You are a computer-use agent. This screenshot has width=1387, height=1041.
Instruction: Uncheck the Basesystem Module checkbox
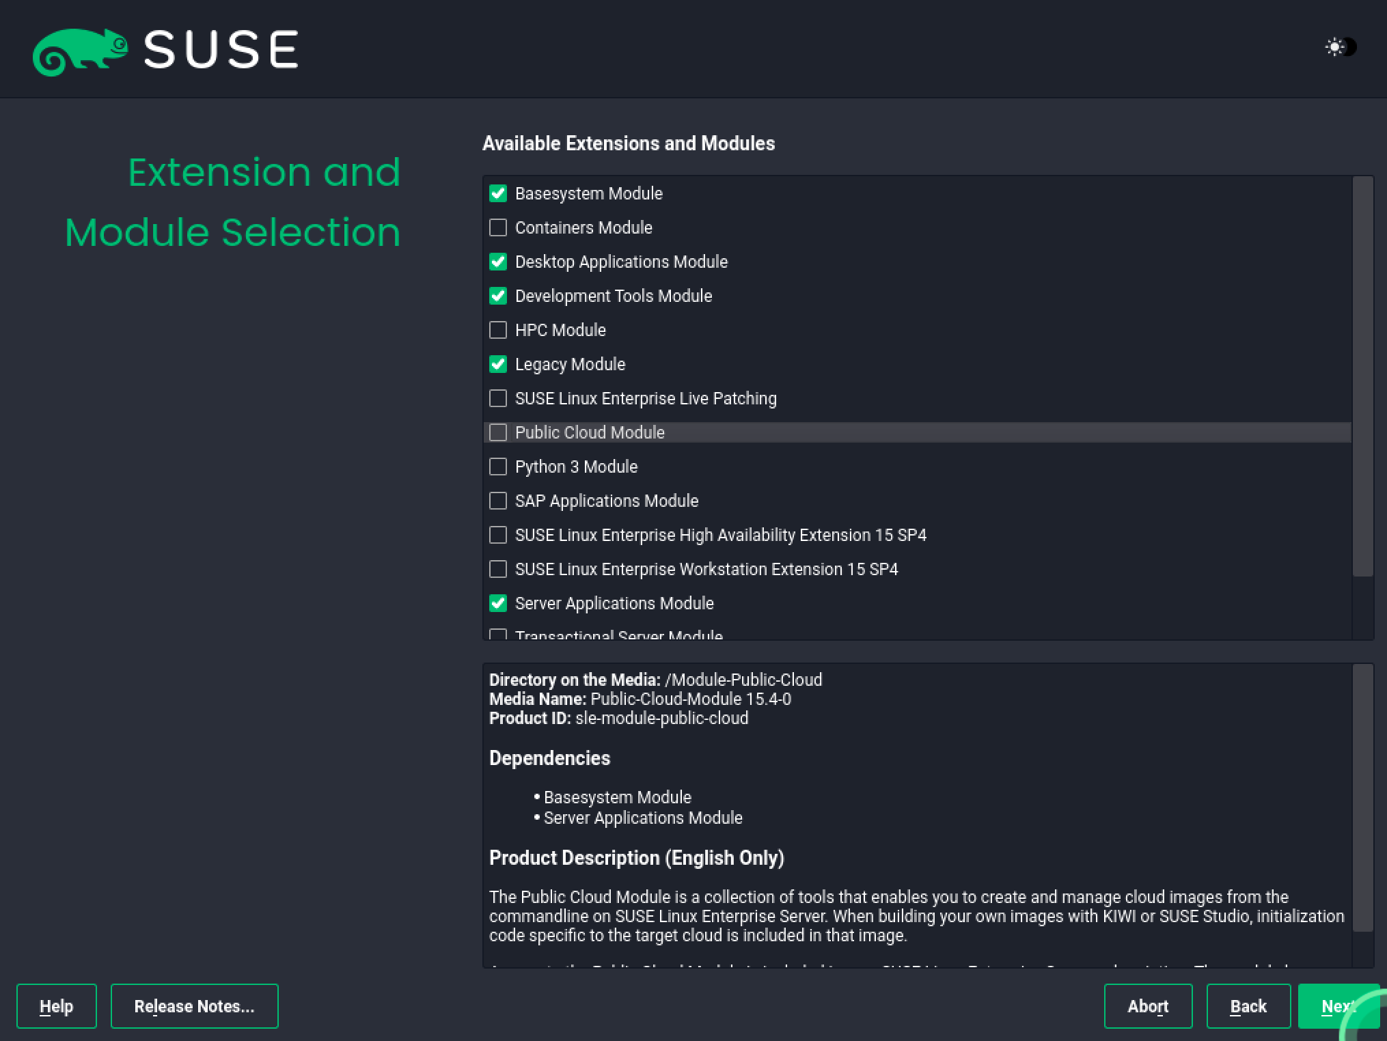[498, 193]
